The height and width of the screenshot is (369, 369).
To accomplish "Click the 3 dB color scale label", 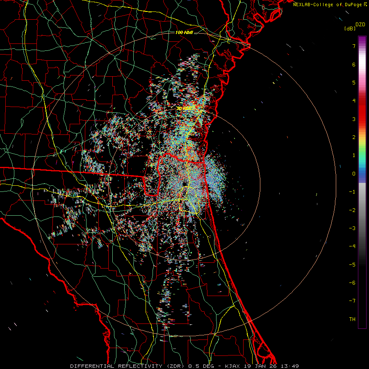I will 354,119.
